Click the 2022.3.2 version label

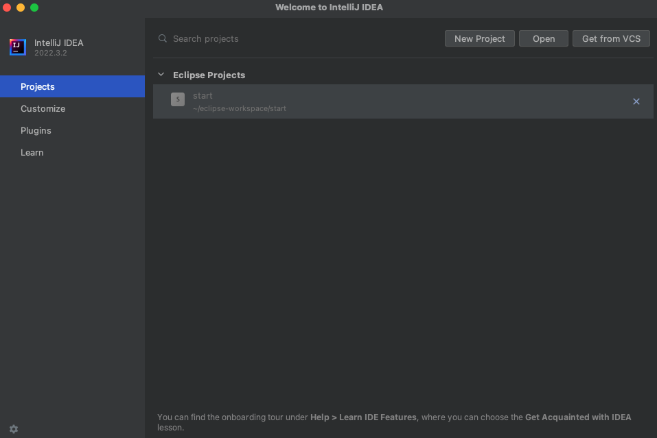51,53
